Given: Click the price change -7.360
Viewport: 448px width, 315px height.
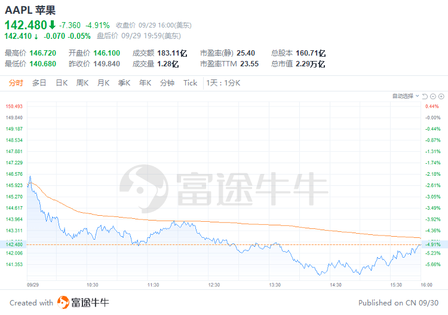Looking at the screenshot, I should 70,26.
